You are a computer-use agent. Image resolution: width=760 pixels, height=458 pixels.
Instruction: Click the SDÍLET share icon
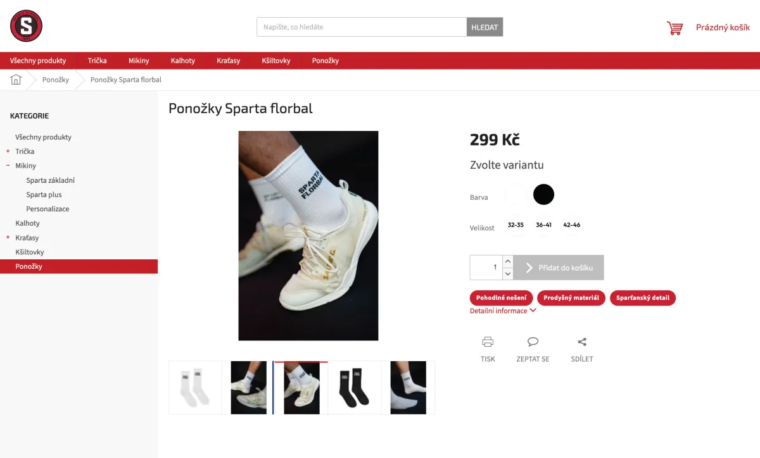582,342
